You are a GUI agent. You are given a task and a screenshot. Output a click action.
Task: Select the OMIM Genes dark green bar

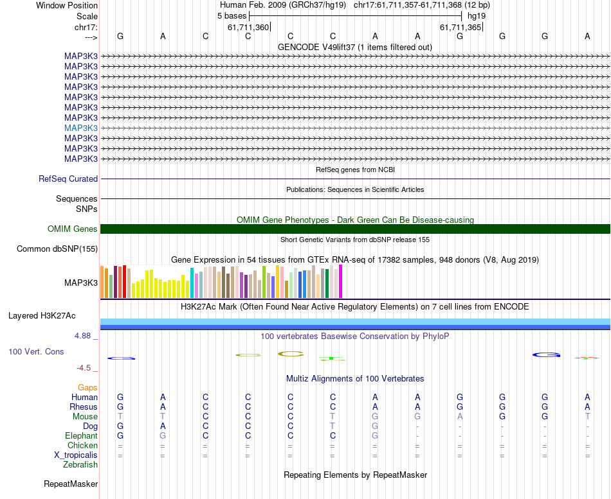[355, 229]
